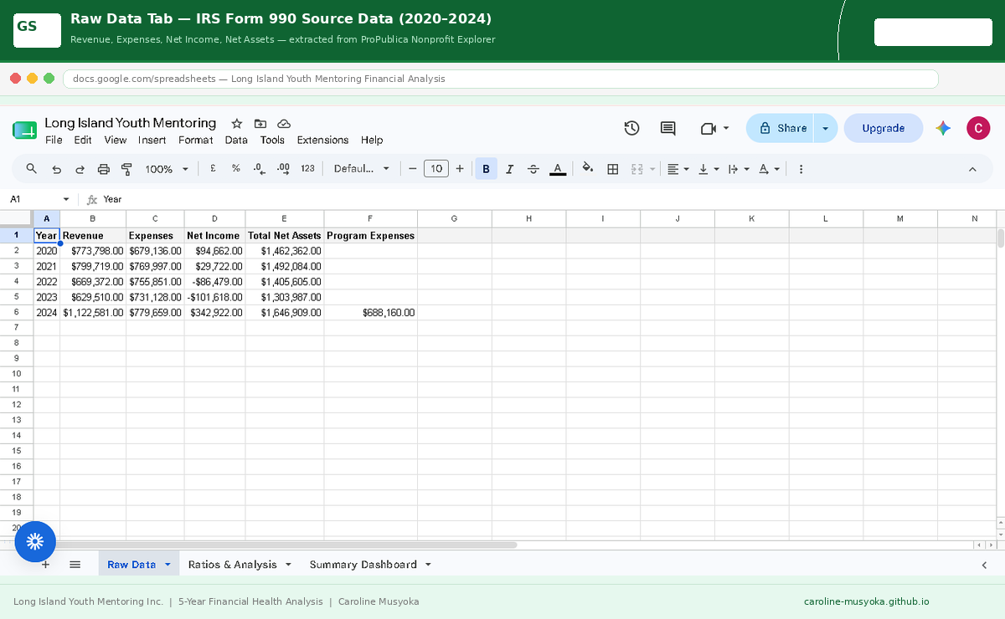The image size is (1005, 619).
Task: Open horizontal align dropdown
Action: [678, 169]
